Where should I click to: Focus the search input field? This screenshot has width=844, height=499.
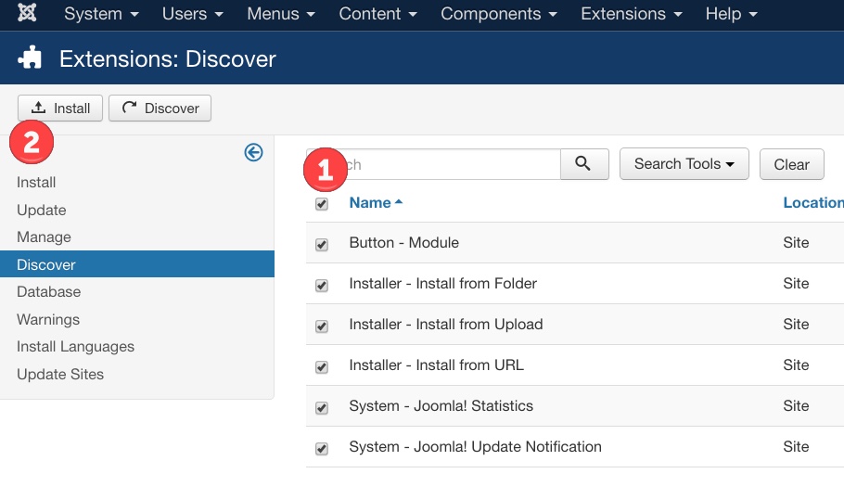(433, 164)
